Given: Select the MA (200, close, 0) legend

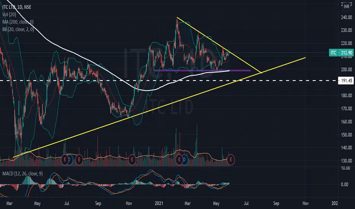Looking at the screenshot, I should click(x=18, y=22).
